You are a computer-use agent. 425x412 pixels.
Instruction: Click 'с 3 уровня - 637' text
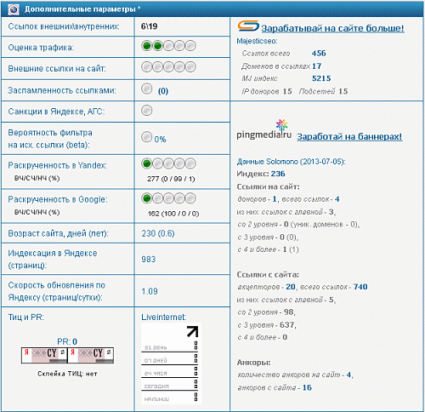point(267,325)
